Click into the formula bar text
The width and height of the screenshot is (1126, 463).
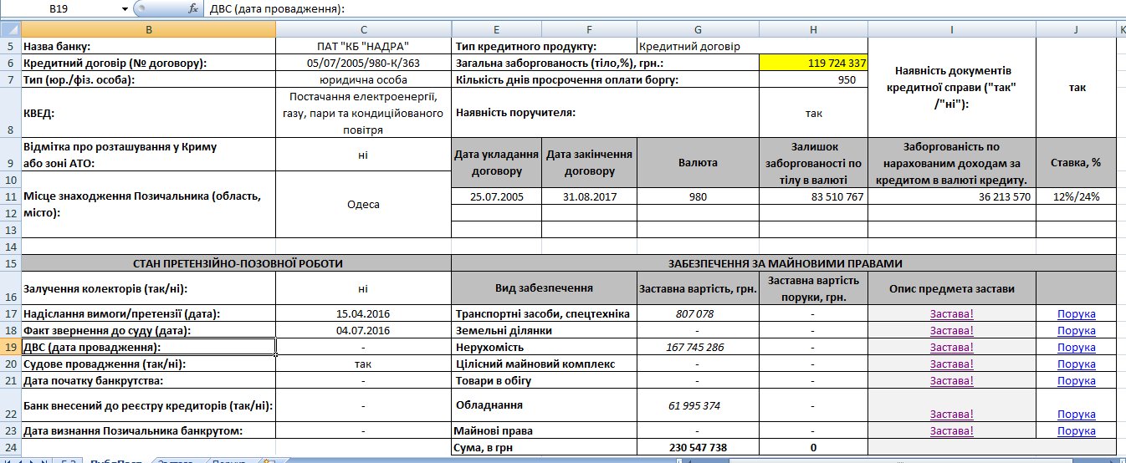(586, 8)
